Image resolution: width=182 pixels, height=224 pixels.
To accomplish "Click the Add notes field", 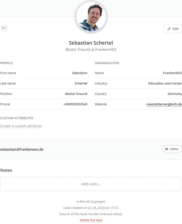I will (x=91, y=184).
